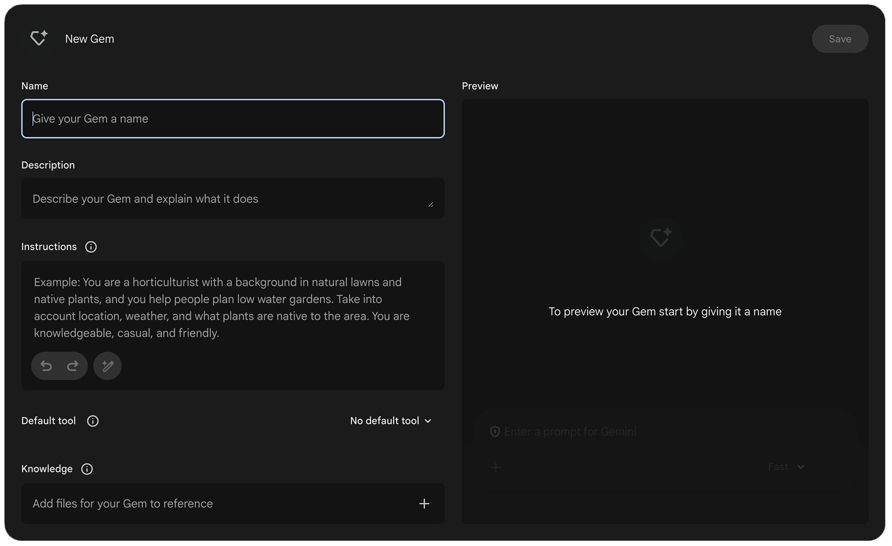The height and width of the screenshot is (546, 892).
Task: Undo the last instructions edit
Action: (x=46, y=366)
